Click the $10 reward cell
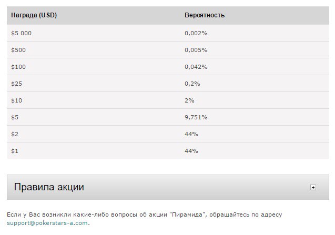This screenshot has width=335, height=235. [x=17, y=100]
